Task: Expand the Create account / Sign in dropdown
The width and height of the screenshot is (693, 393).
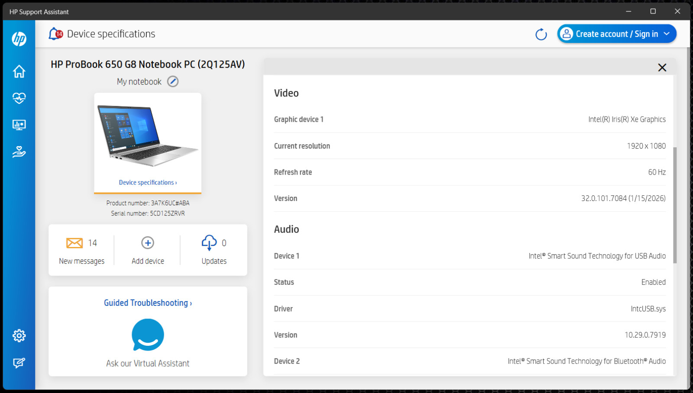Action: coord(617,34)
